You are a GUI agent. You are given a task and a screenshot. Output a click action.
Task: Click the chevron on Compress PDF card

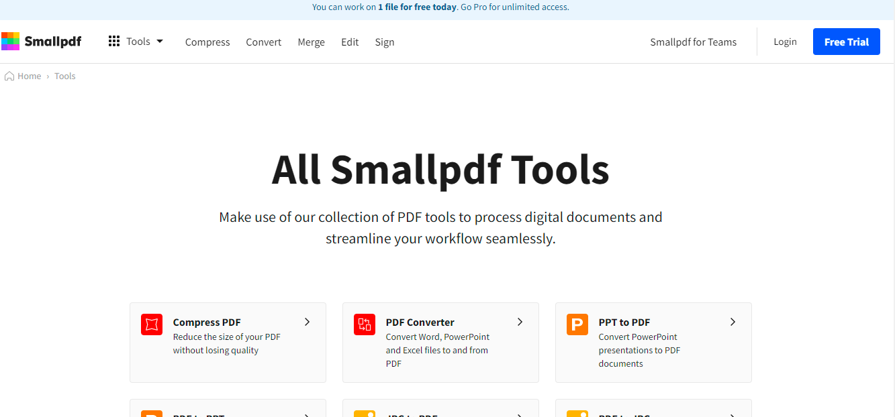[x=308, y=322]
